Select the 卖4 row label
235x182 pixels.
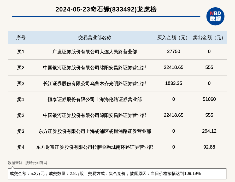(21, 147)
